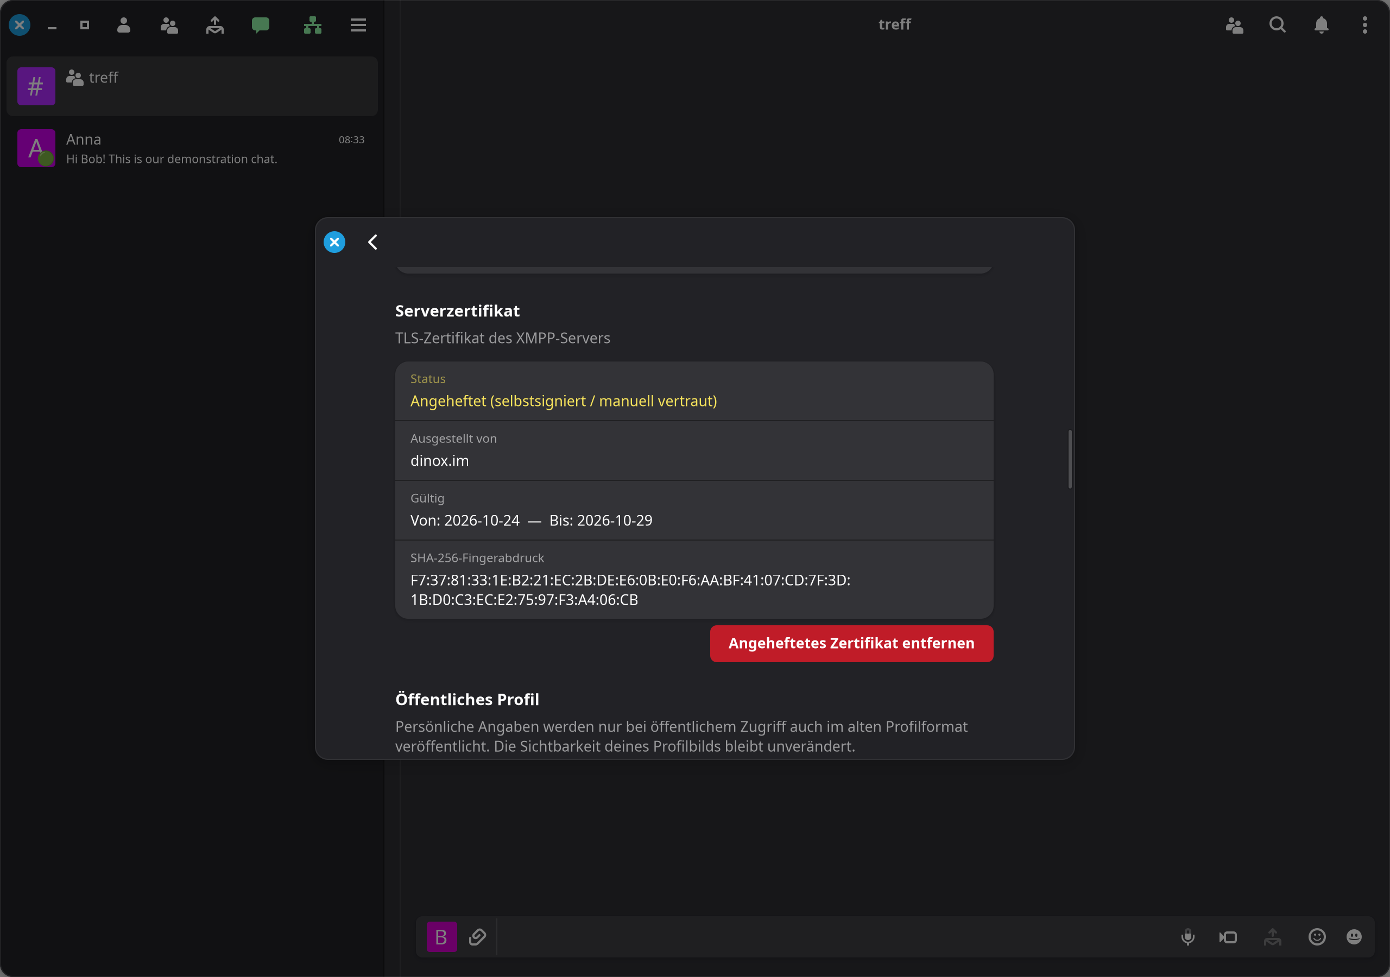
Task: Click Anna's purple avatar
Action: (36, 148)
